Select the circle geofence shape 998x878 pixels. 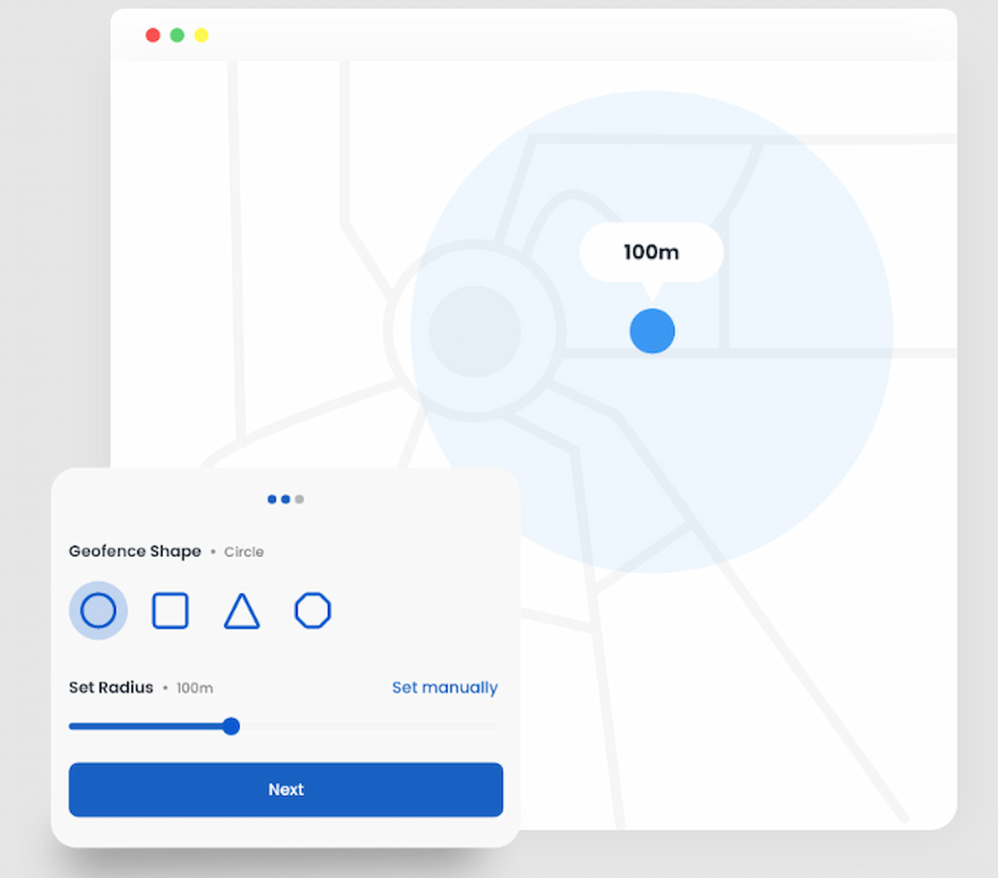click(98, 610)
